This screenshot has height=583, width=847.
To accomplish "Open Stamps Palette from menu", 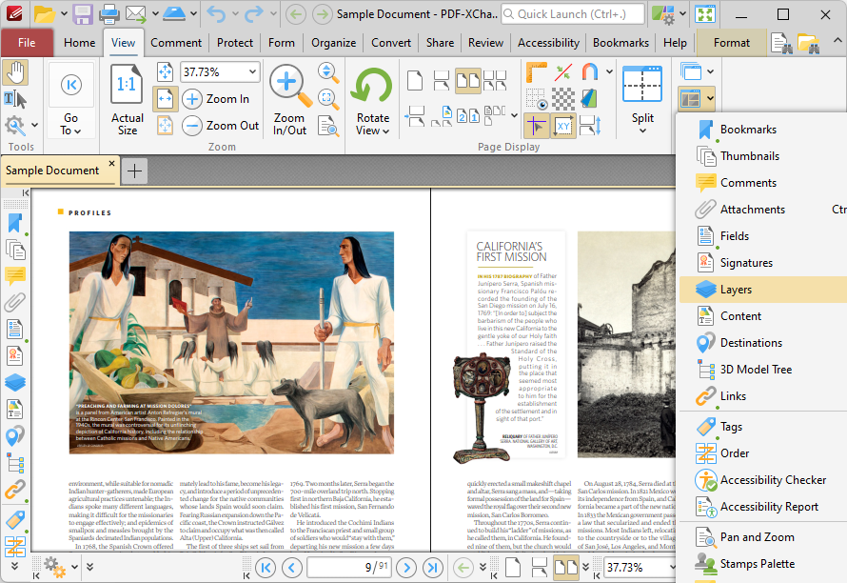I will pyautogui.click(x=762, y=564).
